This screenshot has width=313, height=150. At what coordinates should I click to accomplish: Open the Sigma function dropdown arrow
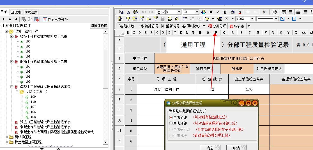pos(233,19)
